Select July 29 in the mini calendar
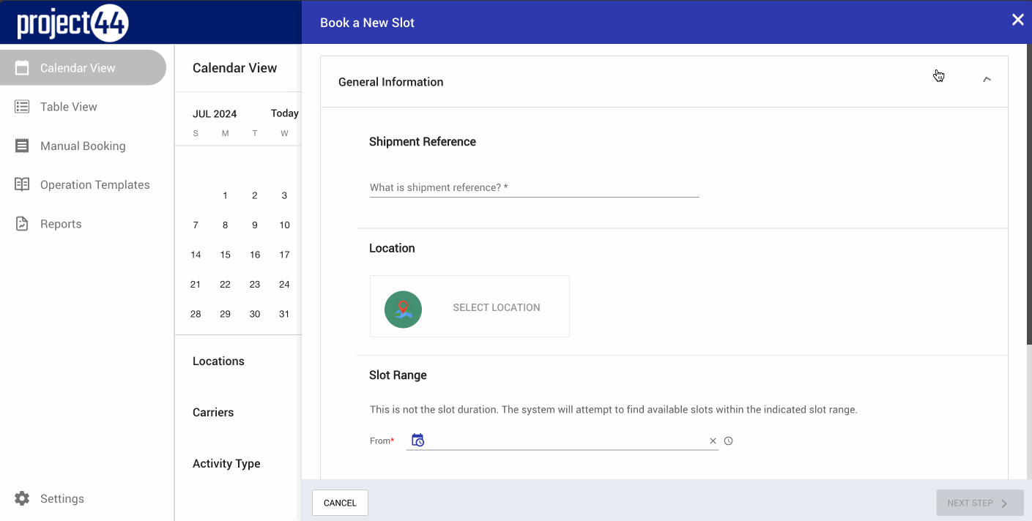 click(x=225, y=314)
